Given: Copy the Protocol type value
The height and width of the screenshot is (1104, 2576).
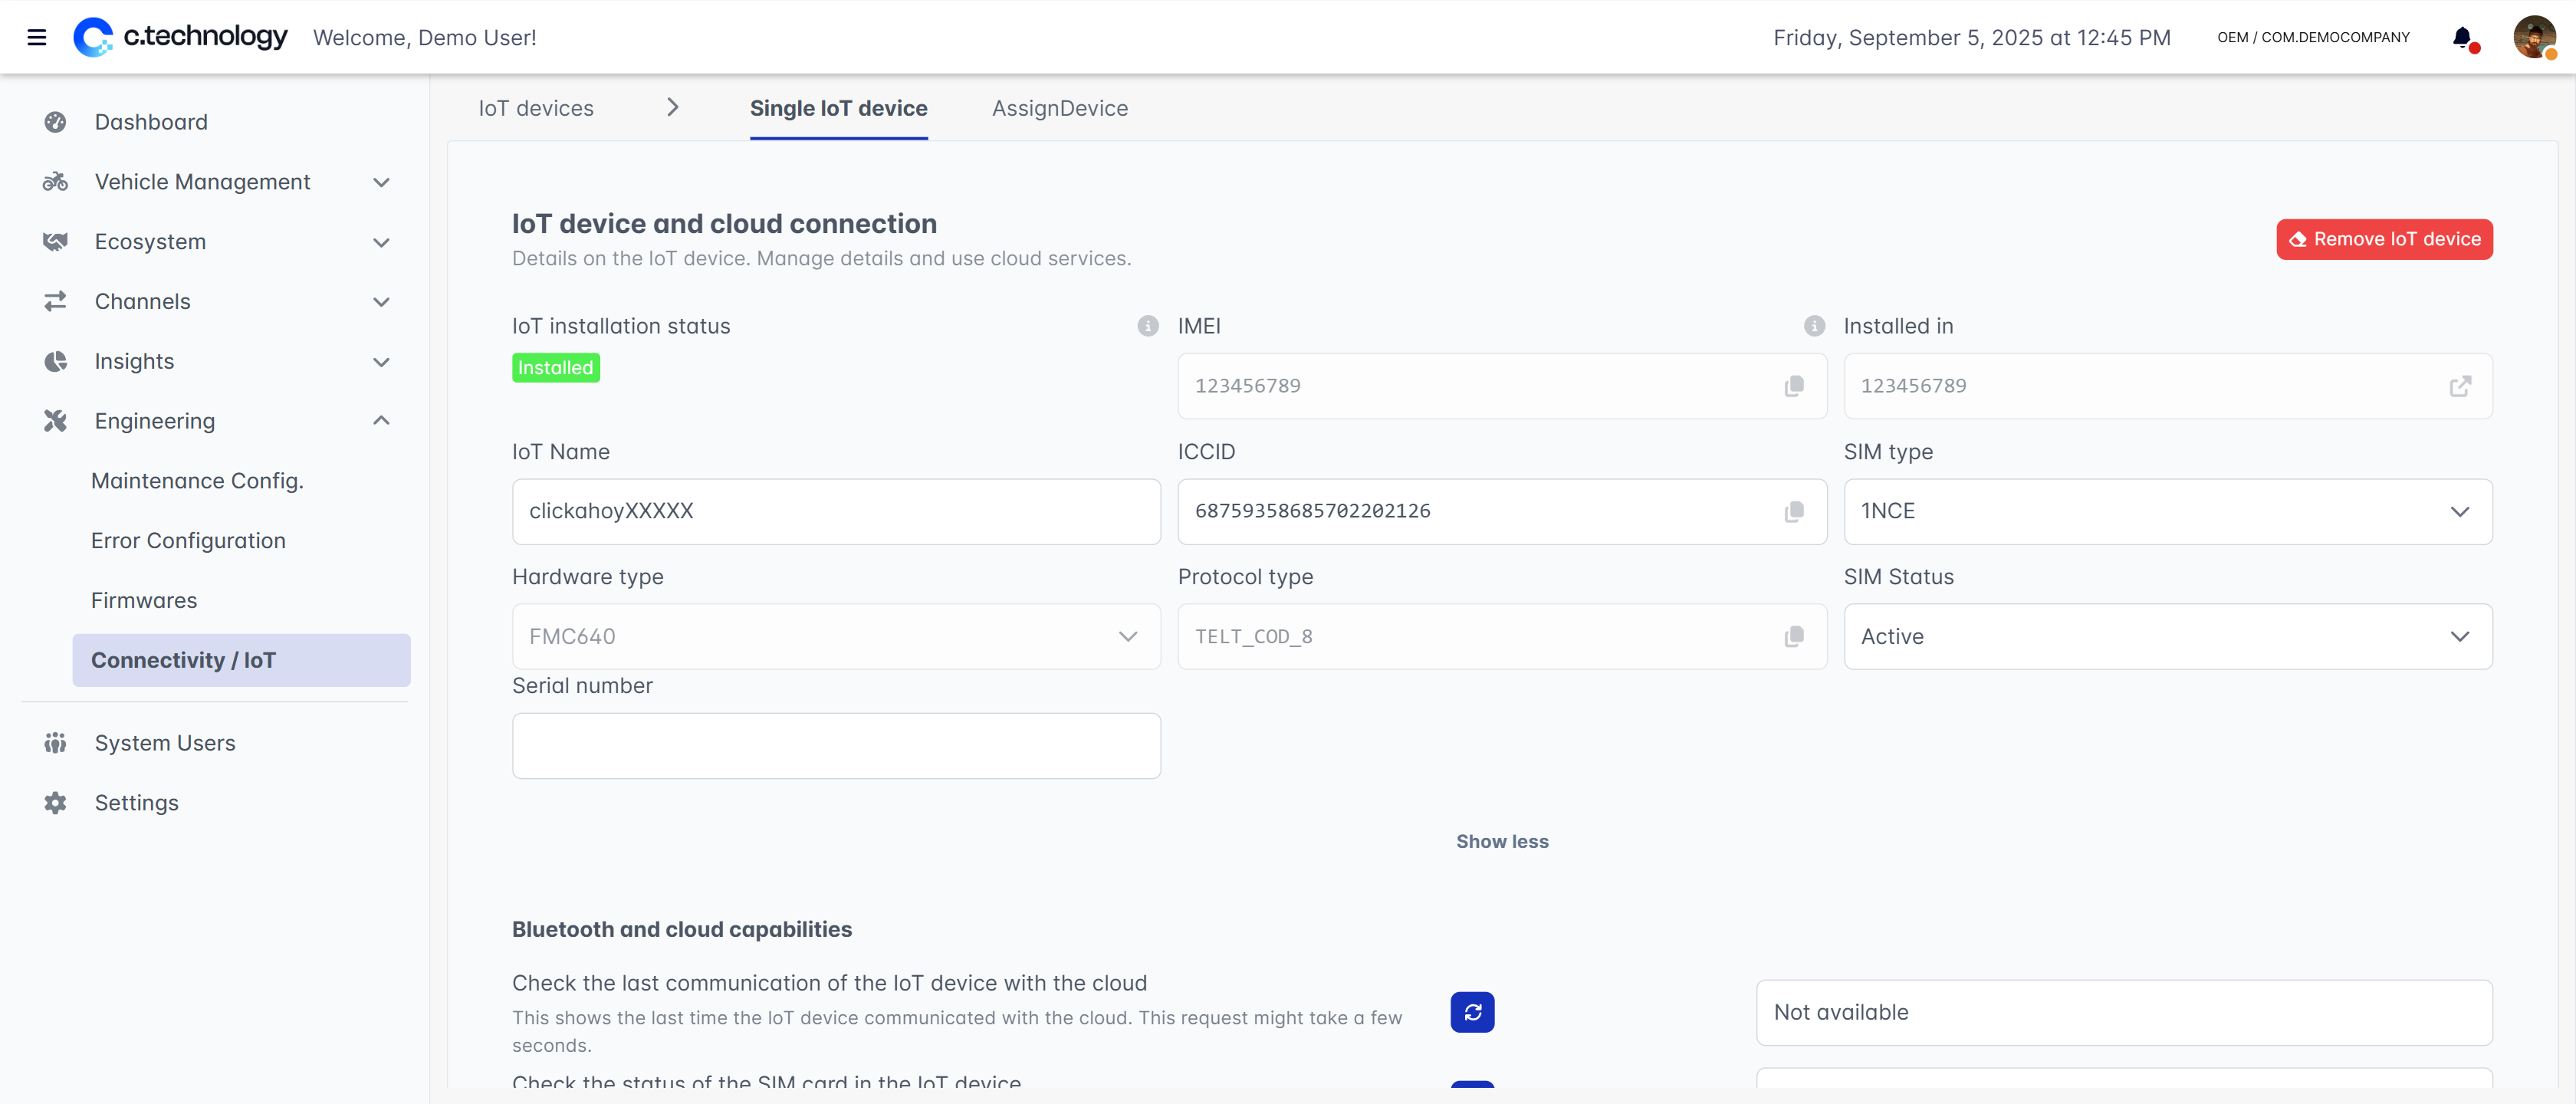Looking at the screenshot, I should point(1794,636).
